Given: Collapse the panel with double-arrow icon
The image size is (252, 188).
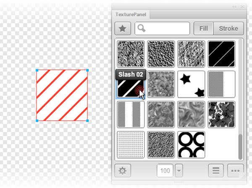Looking at the screenshot, I should (234, 7).
